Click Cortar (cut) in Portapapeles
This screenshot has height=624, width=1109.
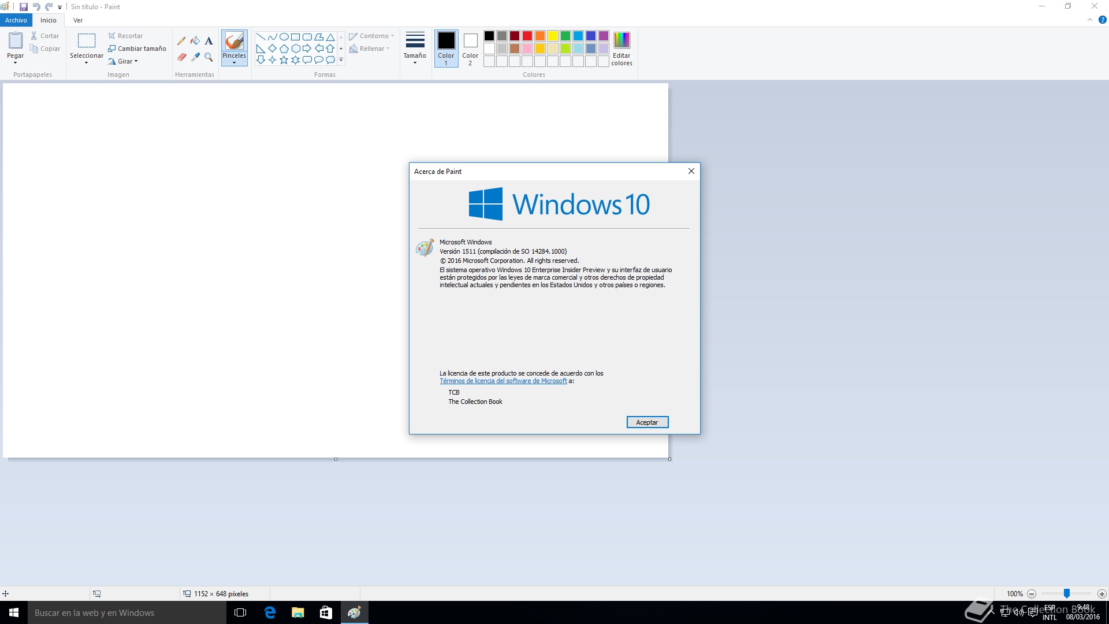[45, 36]
